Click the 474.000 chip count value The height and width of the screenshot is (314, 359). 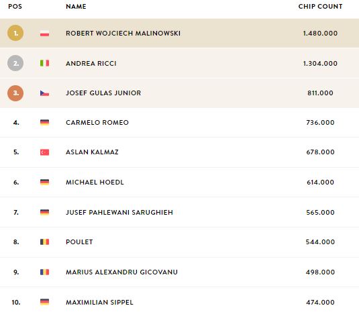(x=320, y=303)
